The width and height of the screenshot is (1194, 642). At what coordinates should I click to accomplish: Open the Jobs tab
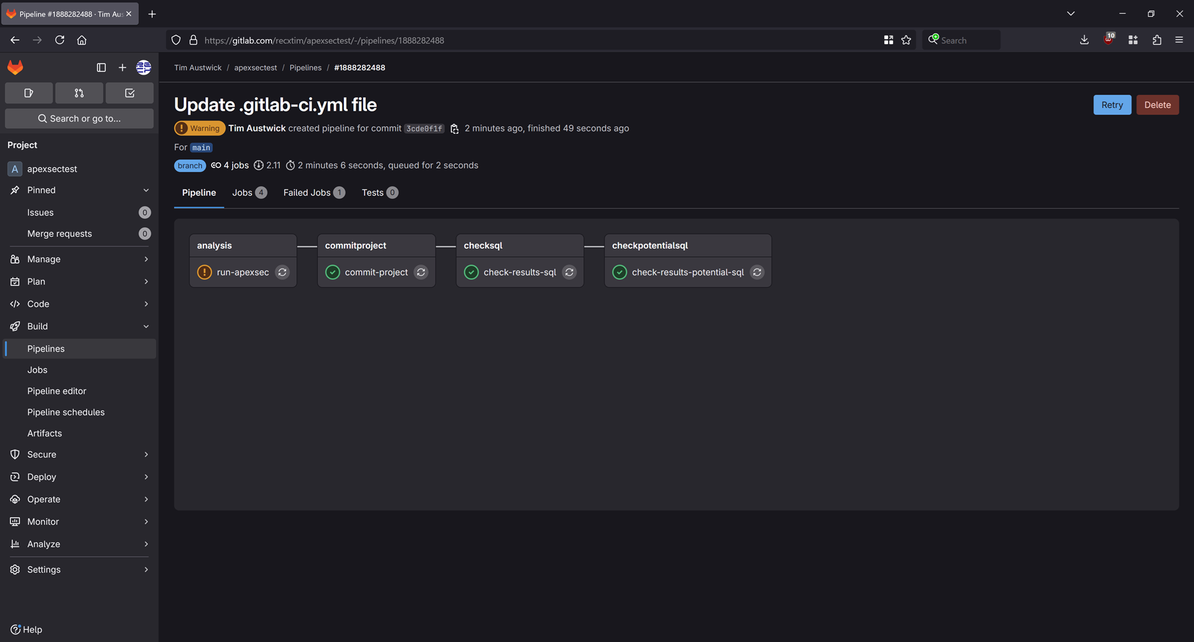(249, 193)
